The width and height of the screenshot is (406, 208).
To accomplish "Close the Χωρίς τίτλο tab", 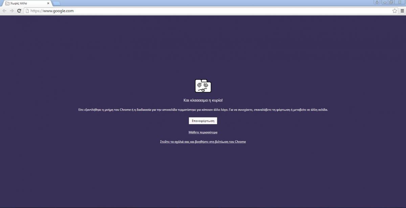I will (48, 3).
